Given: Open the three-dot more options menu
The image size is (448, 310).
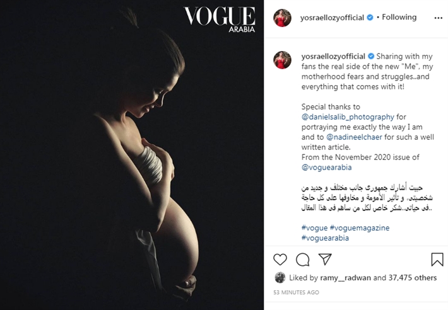Looking at the screenshot, I should pos(439,18).
